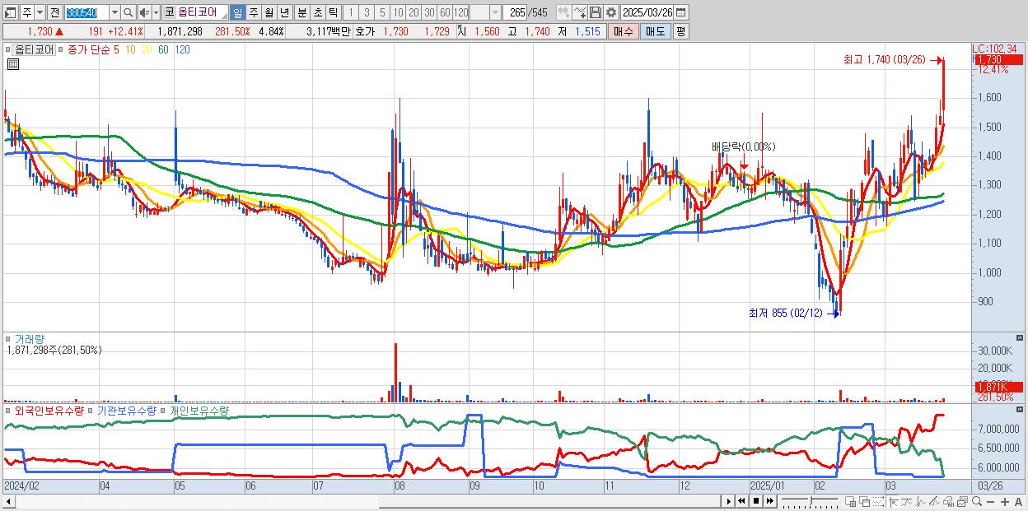The height and width of the screenshot is (511, 1028).
Task: Click the stop button in chart replay
Action: [x=755, y=501]
